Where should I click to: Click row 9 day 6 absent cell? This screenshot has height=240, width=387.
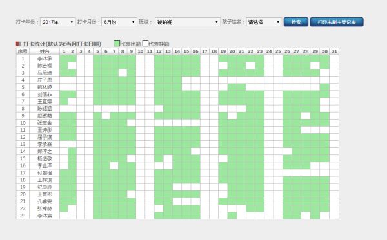coord(106,116)
